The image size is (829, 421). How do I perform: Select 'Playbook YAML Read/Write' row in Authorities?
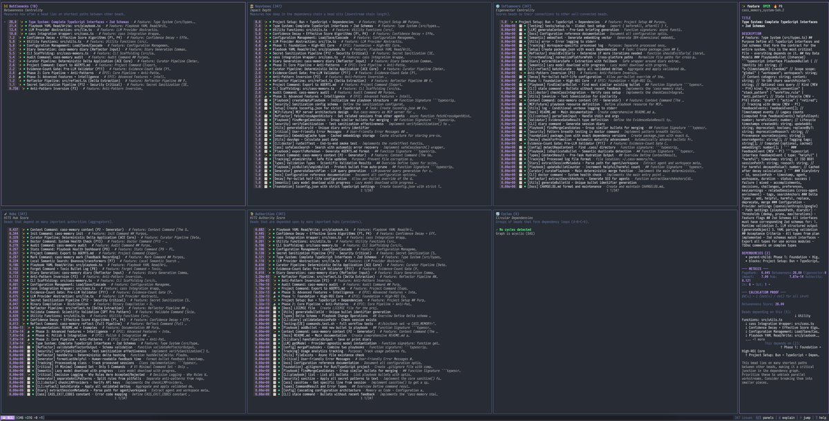335,230
